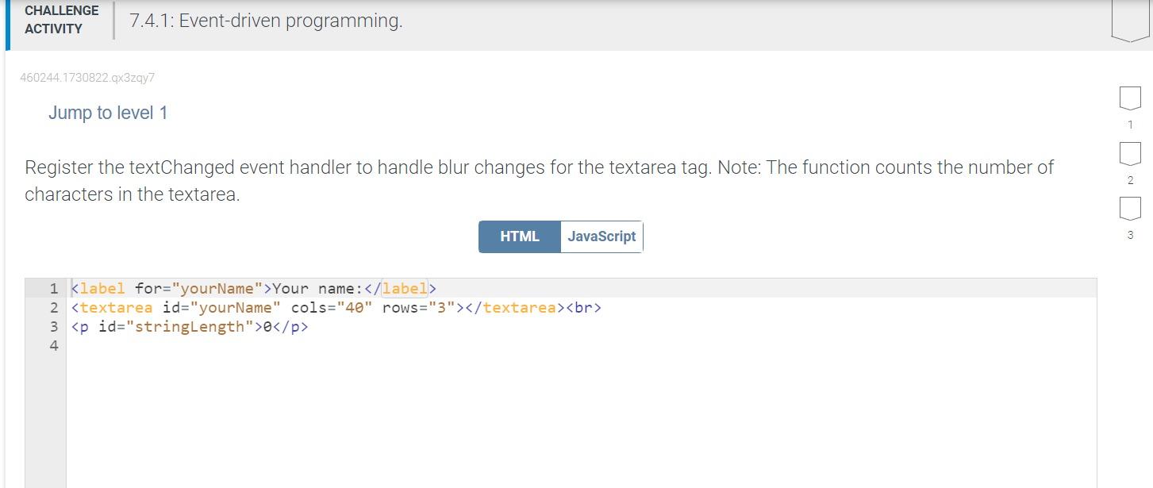
Task: Click the number 1 under first pennant
Action: tap(1128, 124)
